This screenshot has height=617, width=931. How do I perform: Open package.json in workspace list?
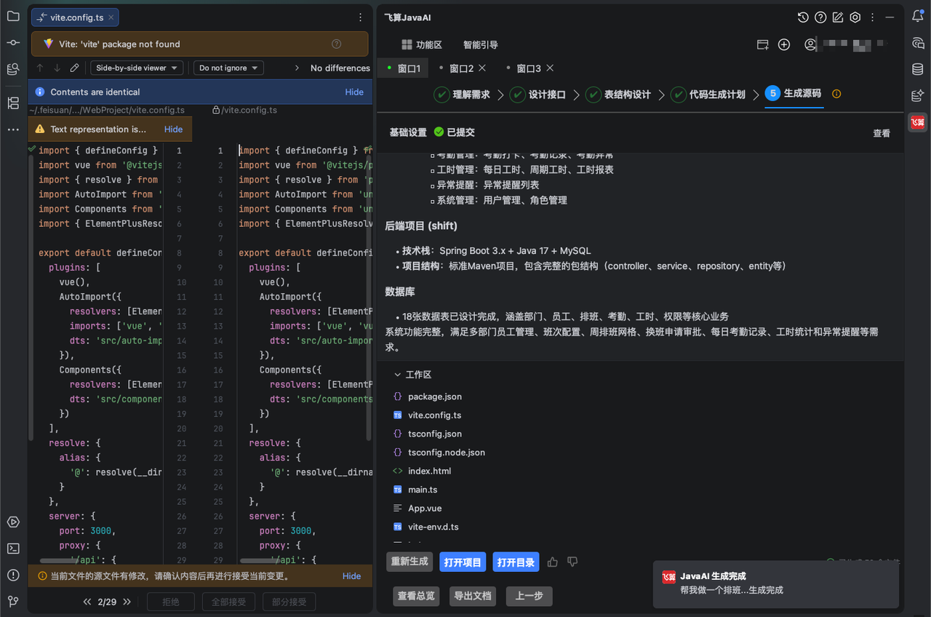434,397
